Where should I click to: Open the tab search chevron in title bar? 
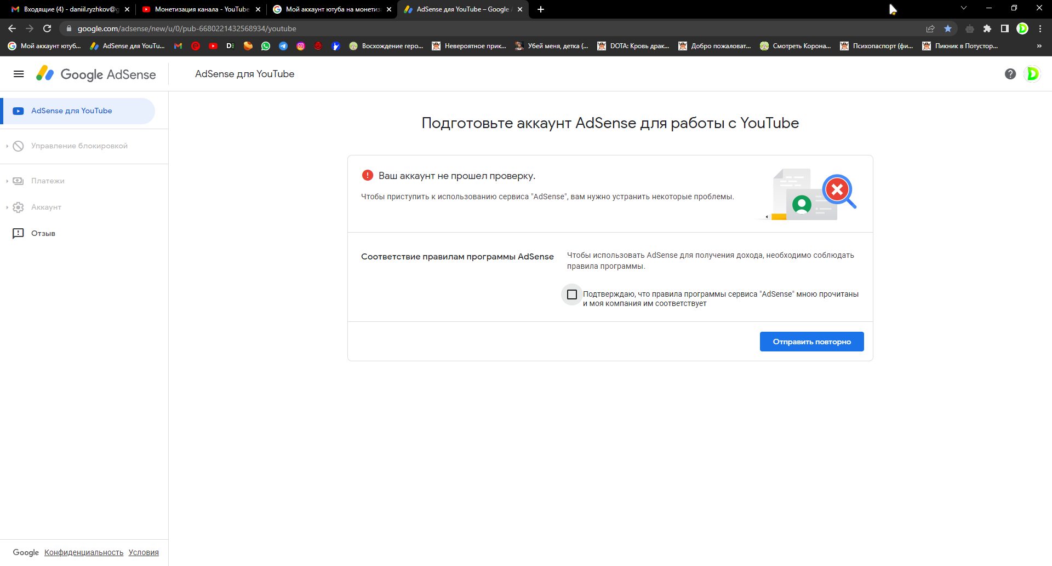click(x=964, y=8)
